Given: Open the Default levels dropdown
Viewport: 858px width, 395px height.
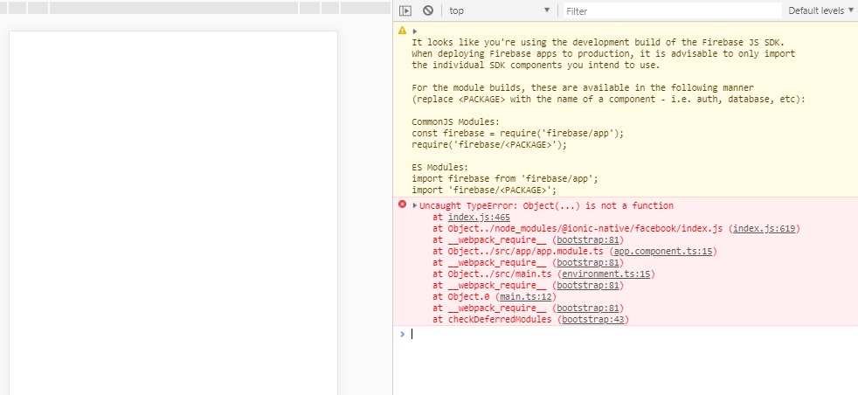Looking at the screenshot, I should pyautogui.click(x=820, y=10).
